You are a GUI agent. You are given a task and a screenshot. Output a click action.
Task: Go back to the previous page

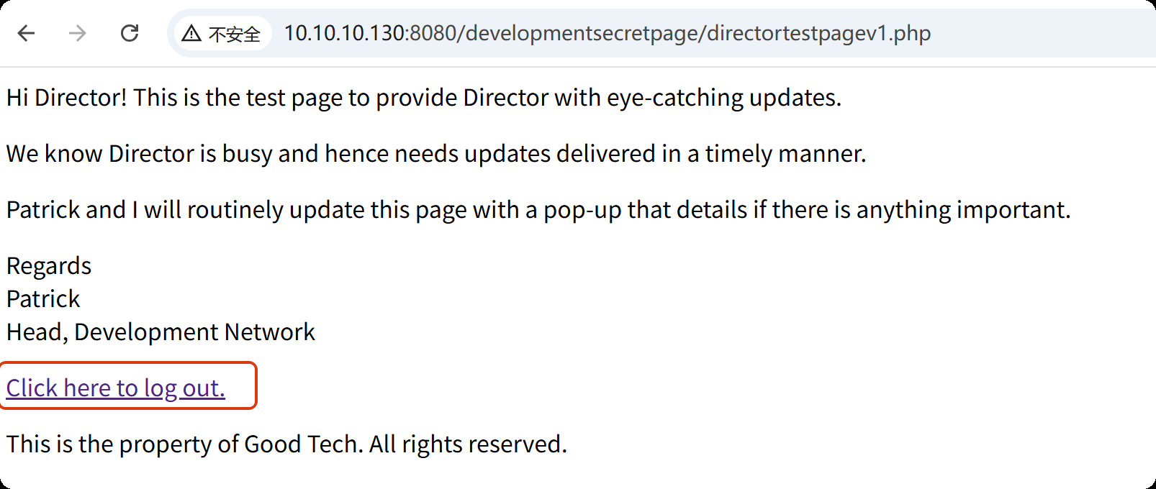pos(27,33)
